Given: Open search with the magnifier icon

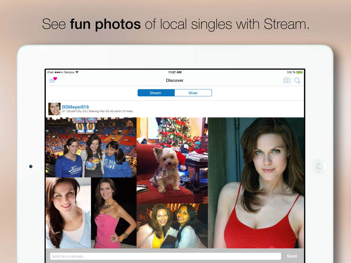Looking at the screenshot, I should (297, 80).
